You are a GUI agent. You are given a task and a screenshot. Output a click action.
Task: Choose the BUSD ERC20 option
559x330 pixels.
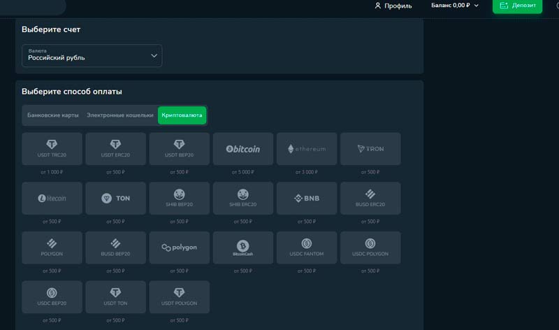point(370,199)
